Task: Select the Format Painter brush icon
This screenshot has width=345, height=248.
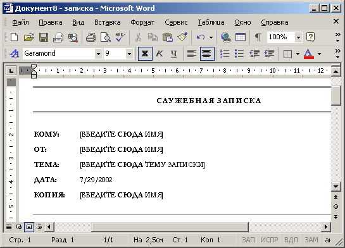Action: pos(182,37)
